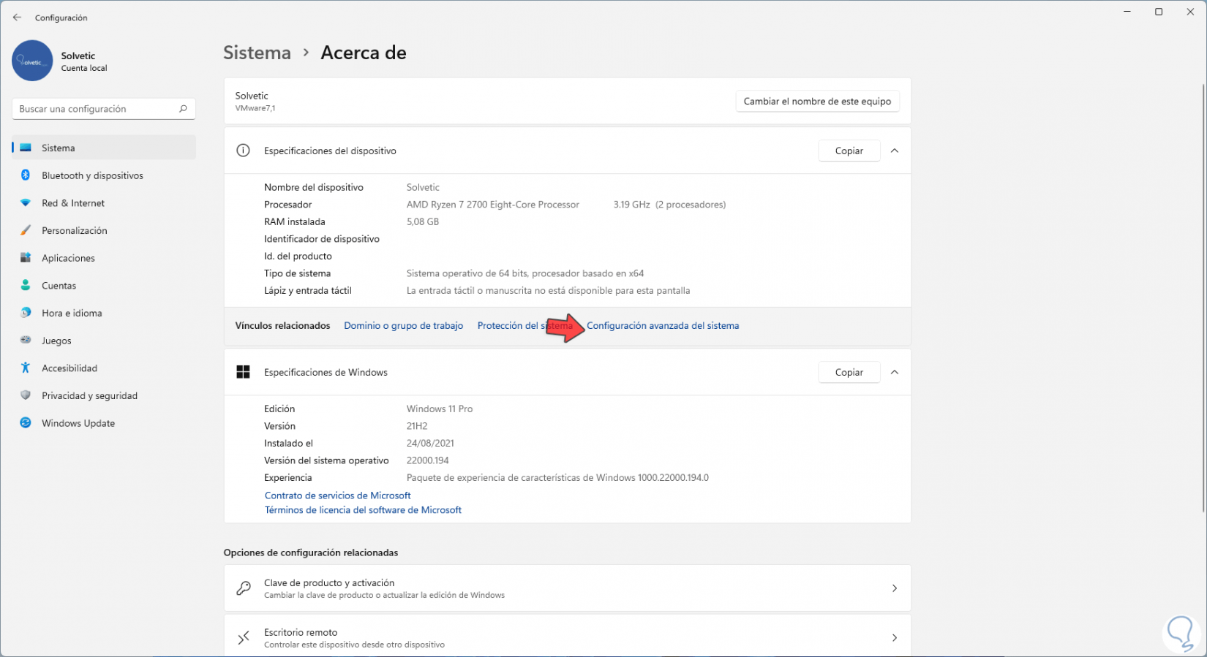Image resolution: width=1207 pixels, height=657 pixels.
Task: Click the Buscar una configuración field
Action: [104, 109]
